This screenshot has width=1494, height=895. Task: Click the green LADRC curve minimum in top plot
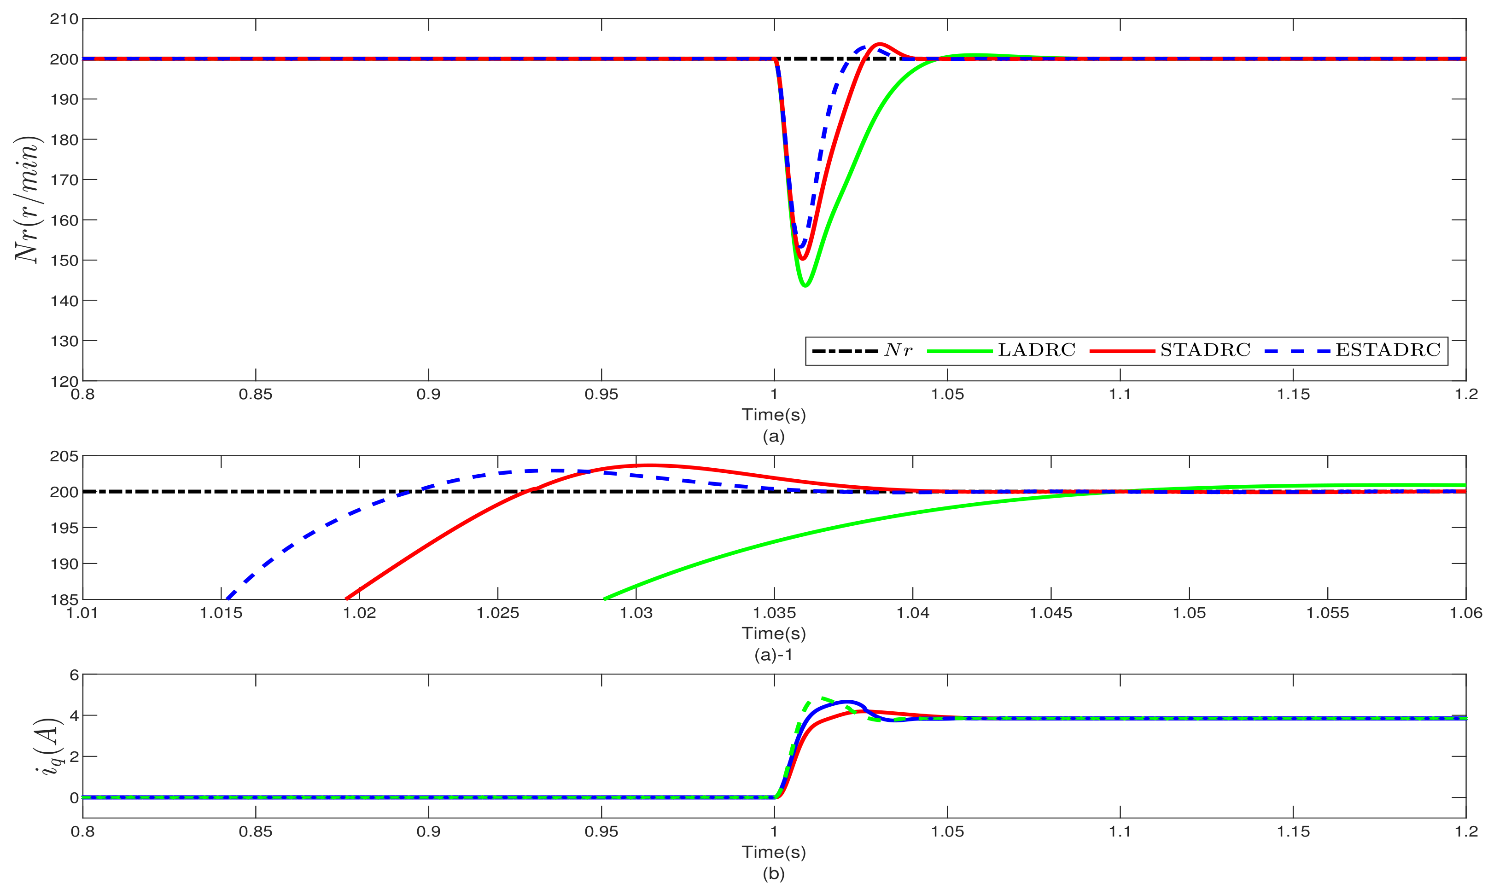point(805,285)
